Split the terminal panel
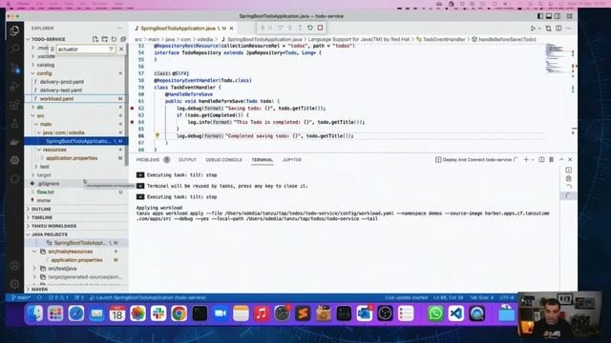611x343 pixels. (541, 160)
